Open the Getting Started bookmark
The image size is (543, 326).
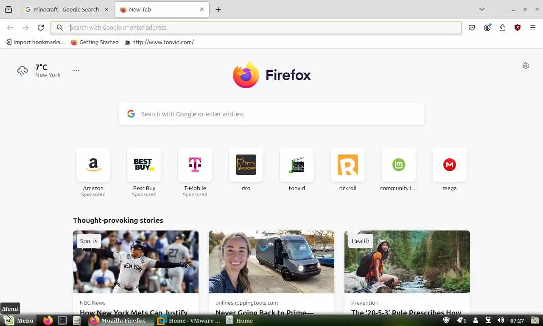point(95,42)
